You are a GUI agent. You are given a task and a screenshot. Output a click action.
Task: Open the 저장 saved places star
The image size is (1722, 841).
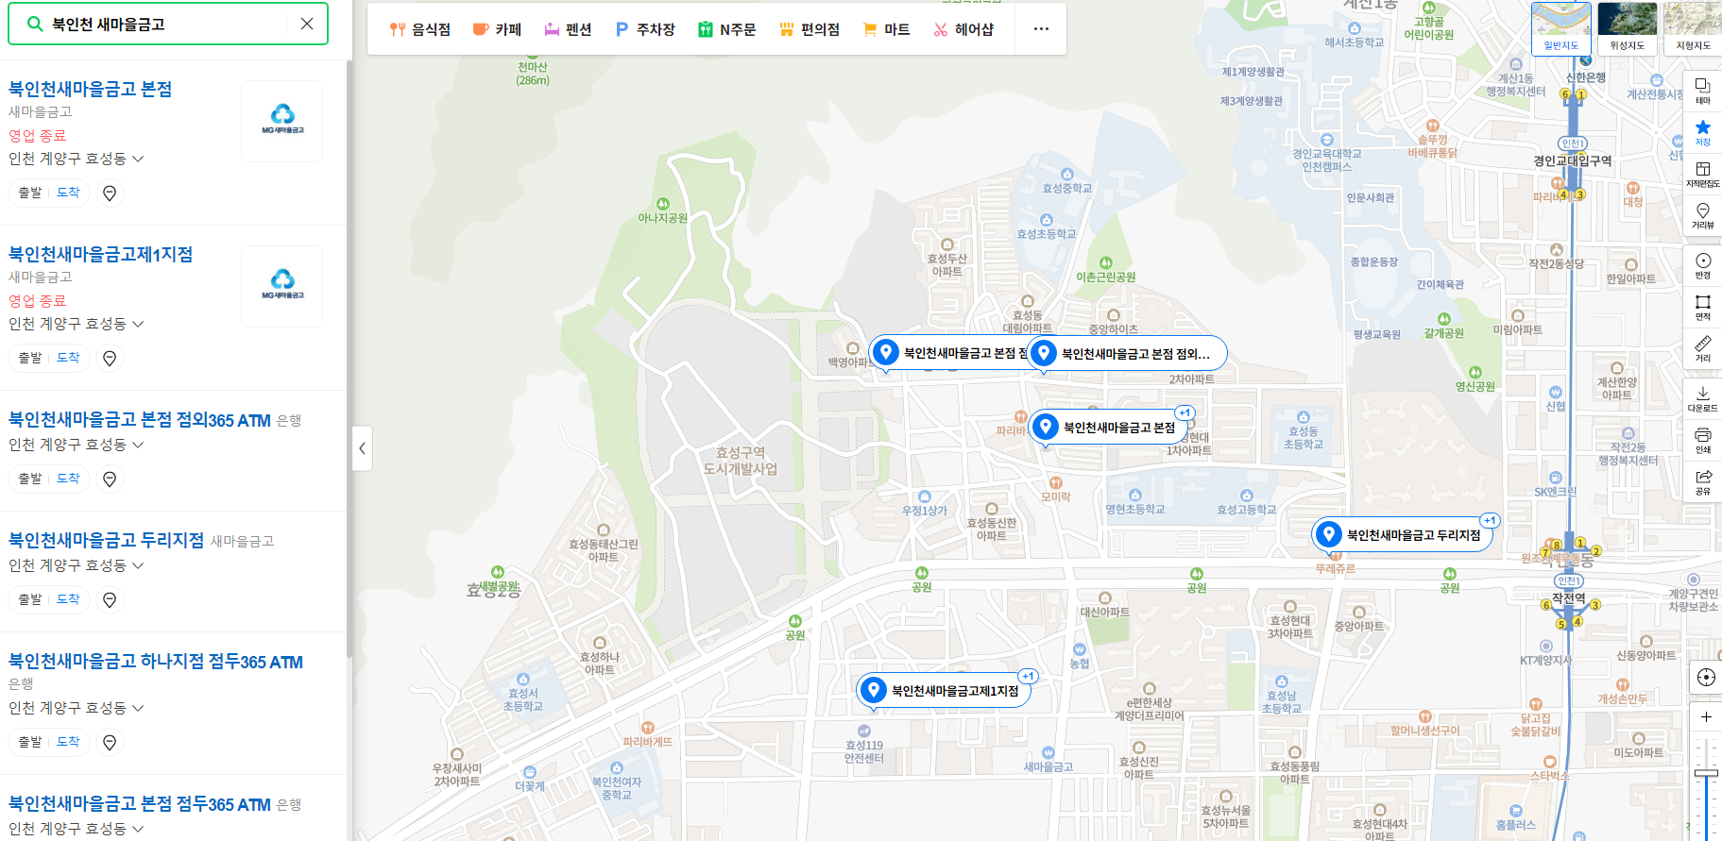point(1702,132)
